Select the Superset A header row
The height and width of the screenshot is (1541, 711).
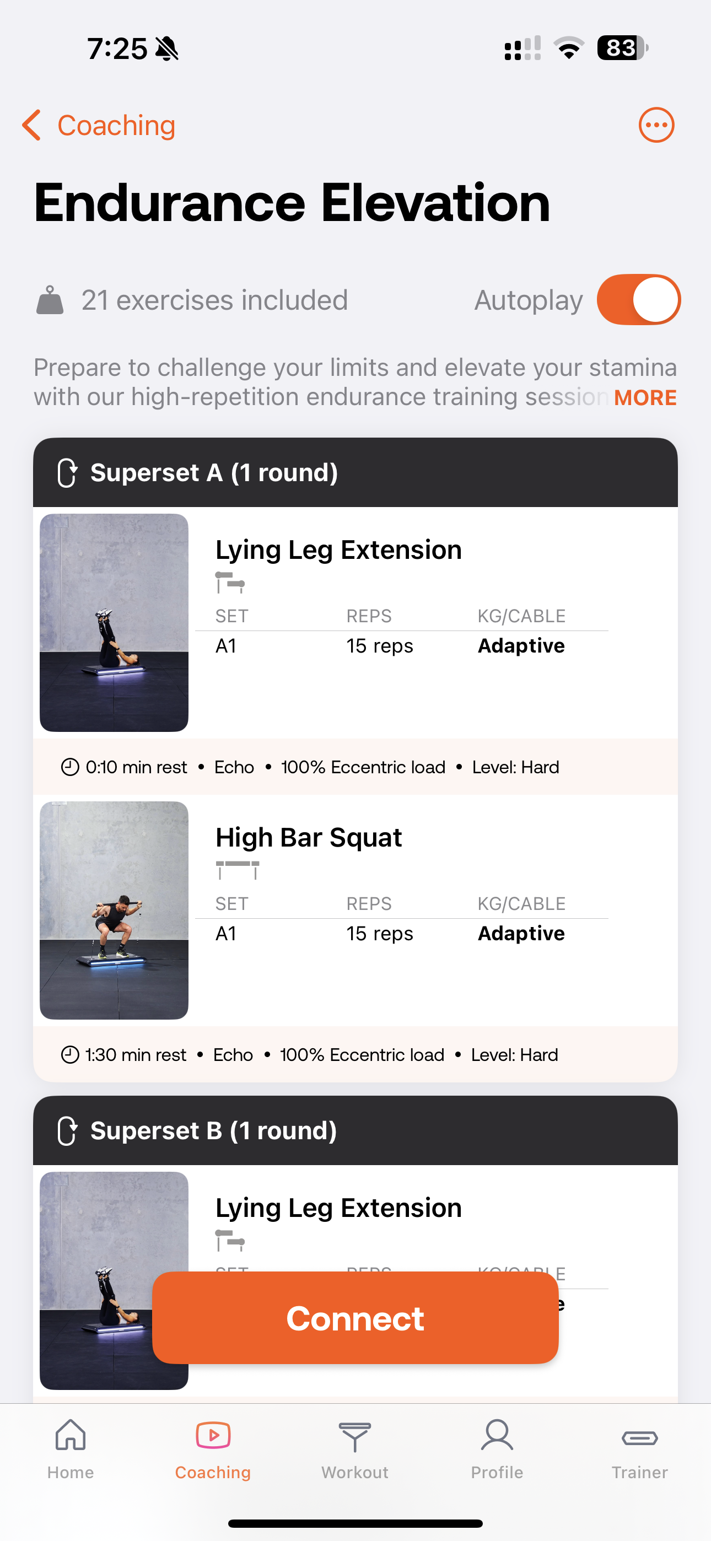click(x=355, y=472)
